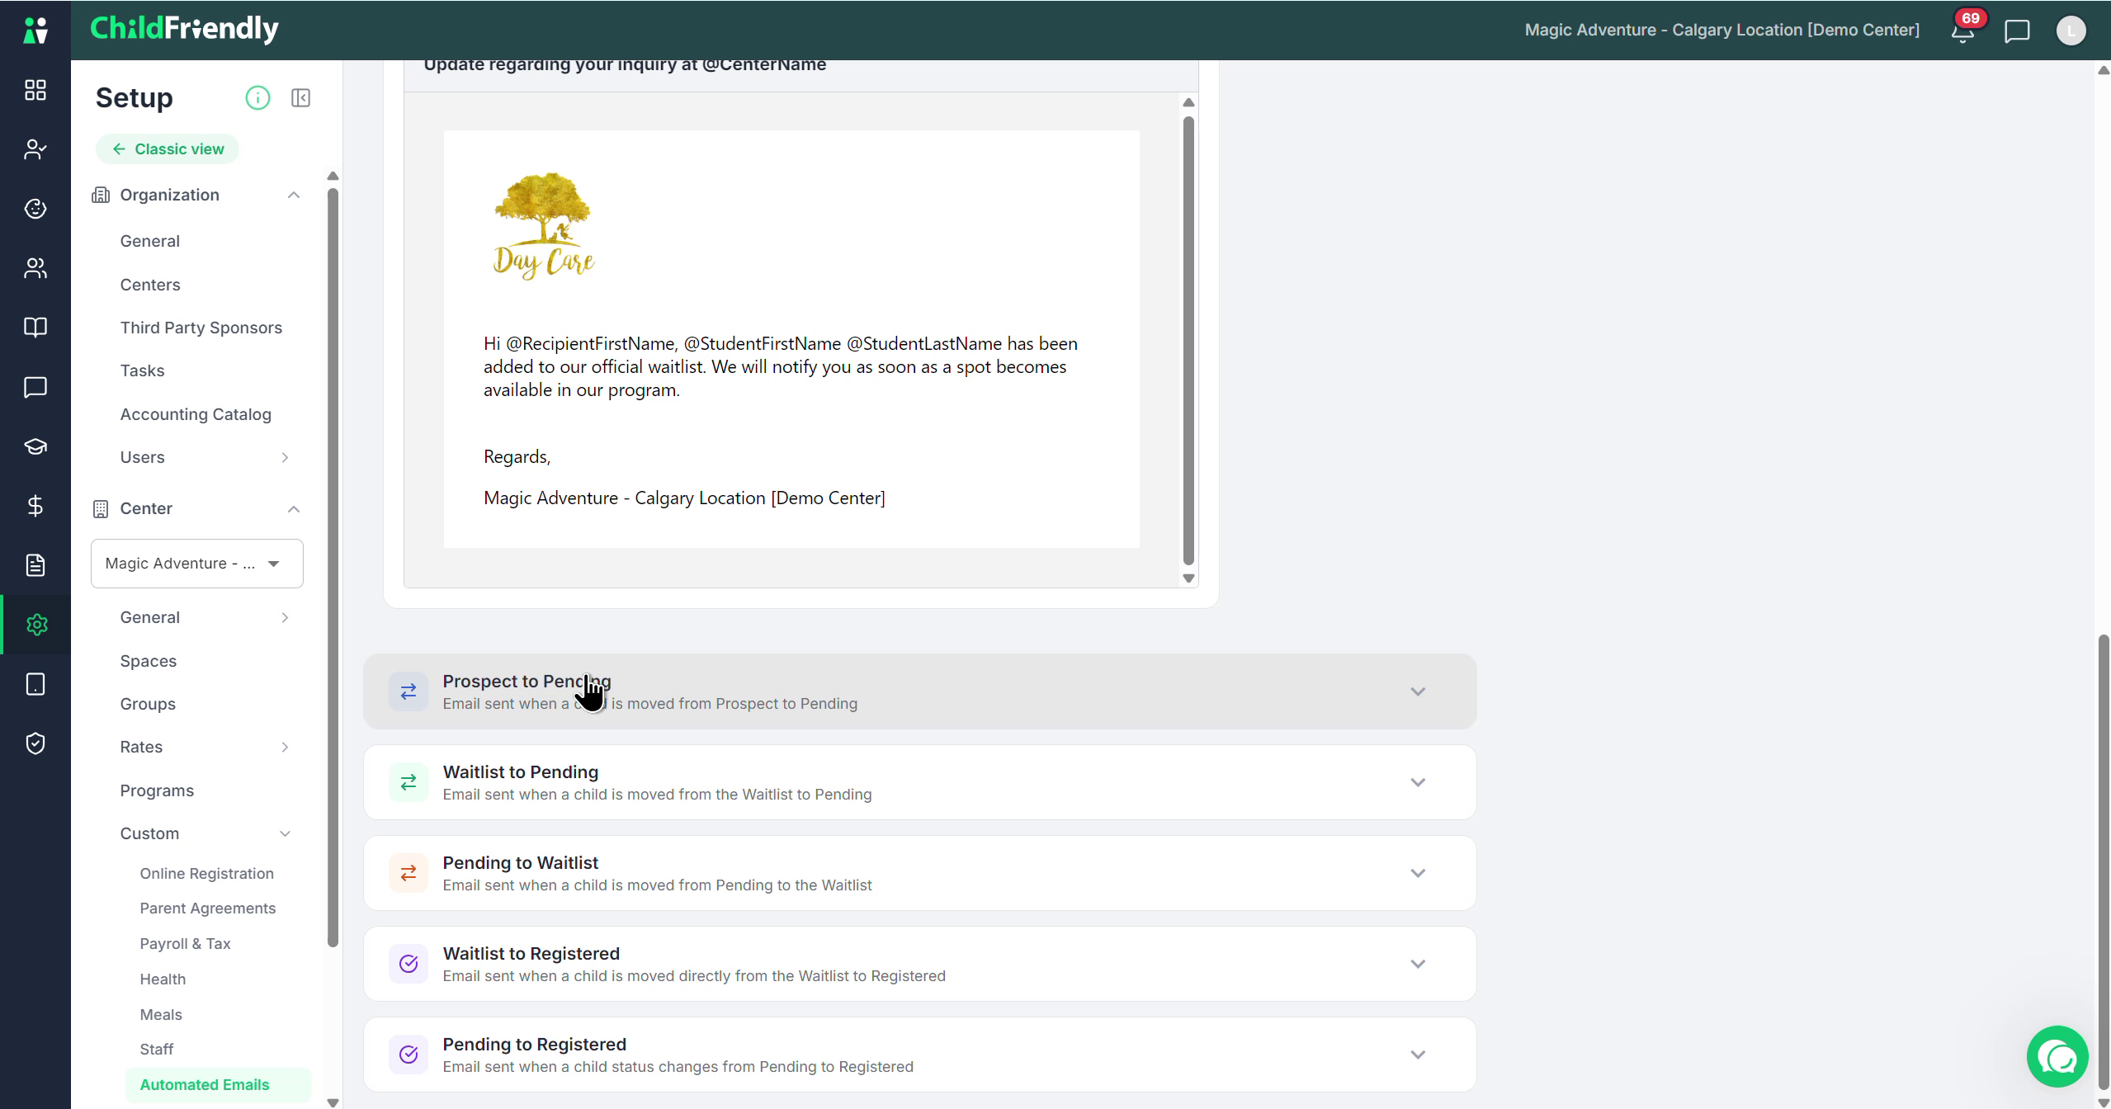Open the book icon in left rail

tap(35, 328)
